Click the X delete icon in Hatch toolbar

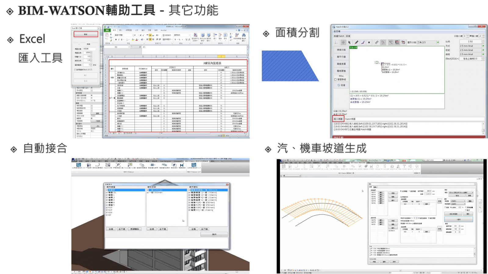click(x=369, y=42)
